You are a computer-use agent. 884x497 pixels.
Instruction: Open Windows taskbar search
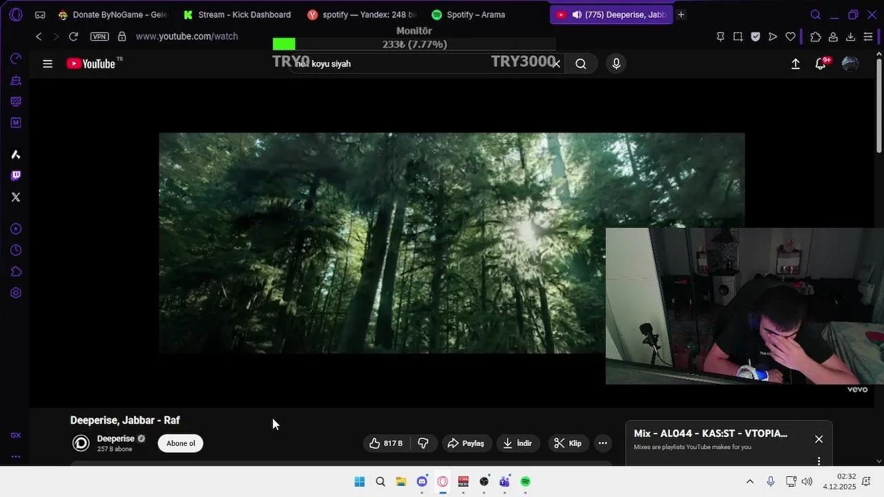(381, 482)
